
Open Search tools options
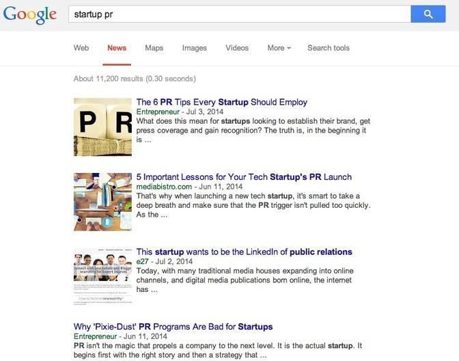tap(328, 48)
